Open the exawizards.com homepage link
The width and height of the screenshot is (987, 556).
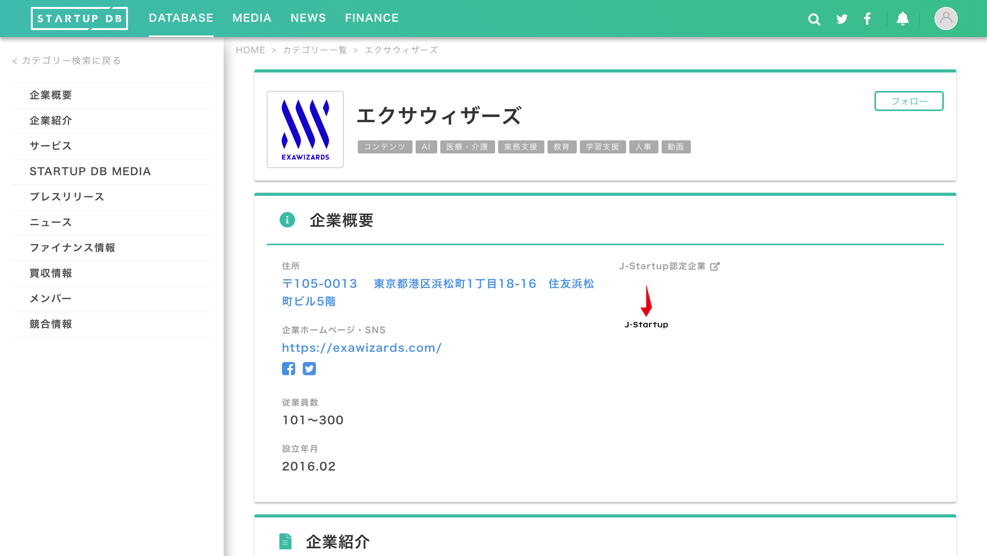point(361,348)
